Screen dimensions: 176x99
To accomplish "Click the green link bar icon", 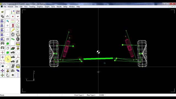I will (x=13, y=39).
